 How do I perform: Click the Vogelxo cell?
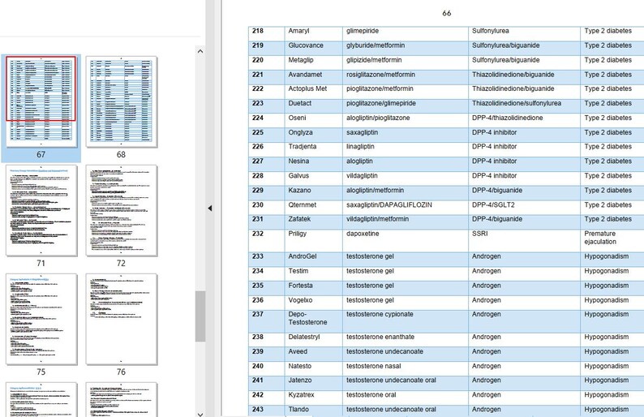coord(313,303)
